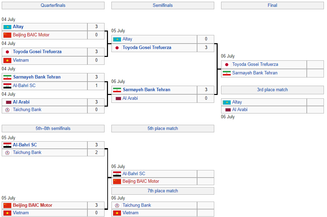Select Al-Bahri SC score 1 in quarterfinals
This screenshot has width=327, height=217.
pyautogui.click(x=96, y=86)
